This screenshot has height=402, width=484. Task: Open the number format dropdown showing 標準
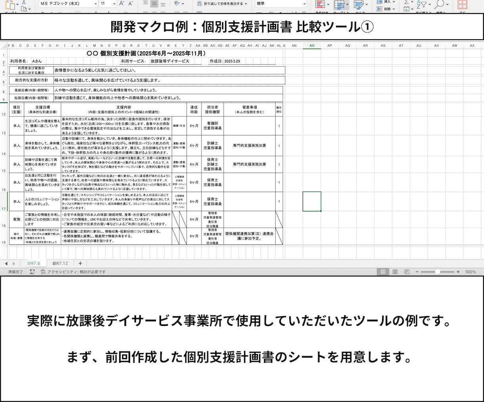pos(304,4)
